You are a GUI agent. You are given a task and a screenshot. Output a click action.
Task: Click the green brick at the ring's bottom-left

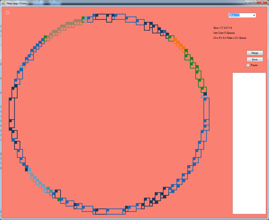tap(59, 200)
